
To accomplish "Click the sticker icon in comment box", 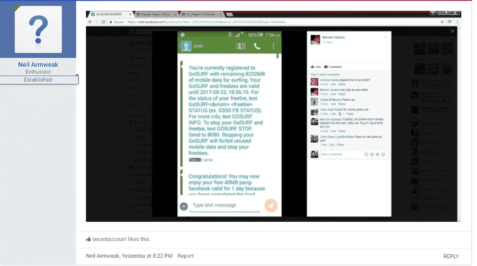I will click(x=383, y=155).
